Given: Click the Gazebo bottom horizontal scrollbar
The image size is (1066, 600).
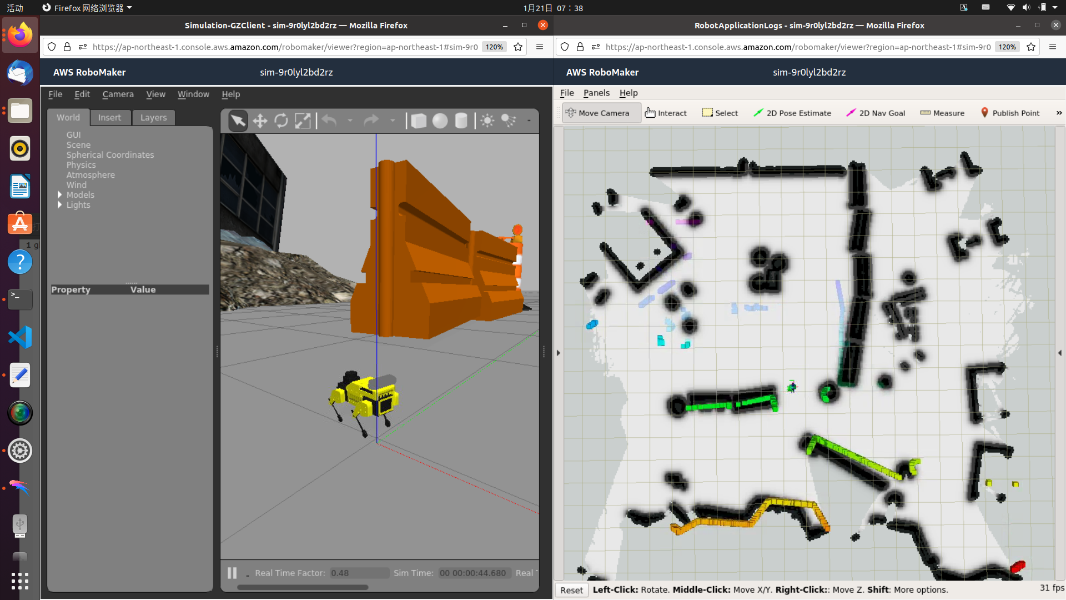Looking at the screenshot, I should click(303, 587).
